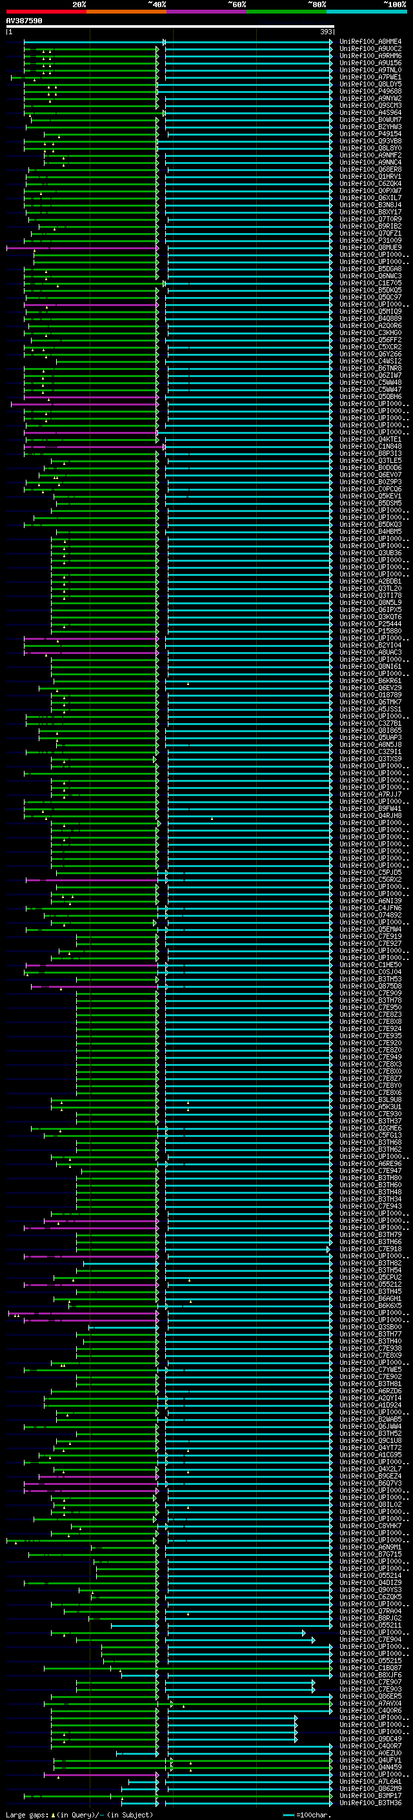Select hit label UniRef100_Q6Y266
Viewport: 413px width, 1820px height.
coord(370,354)
